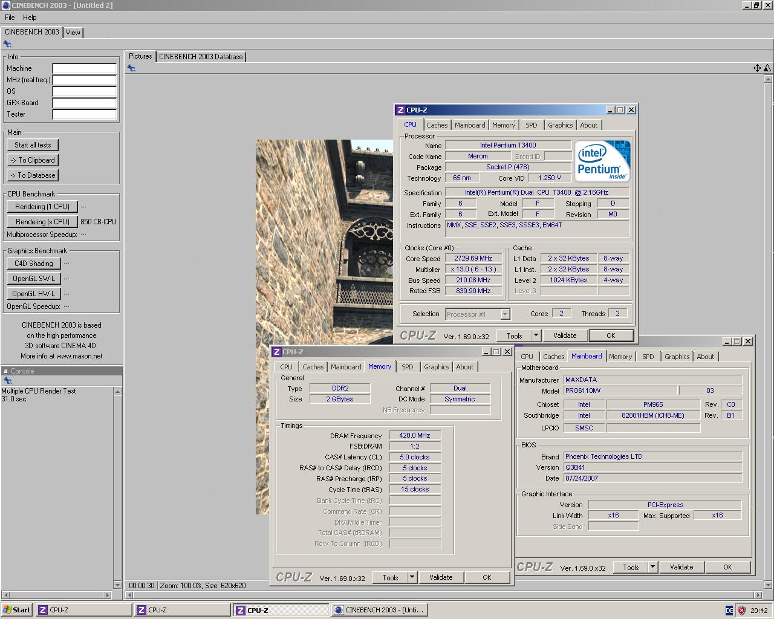Open Memory tab in the Mainboard window
Screen dimensions: 774x619
coord(620,357)
